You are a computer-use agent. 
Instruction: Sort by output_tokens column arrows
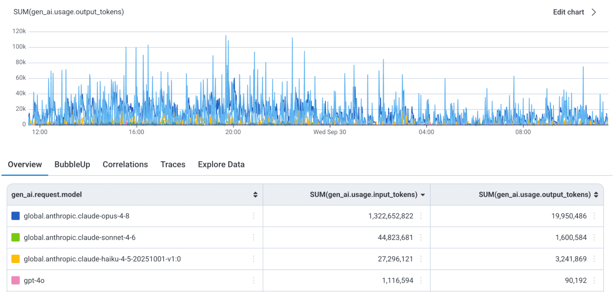click(596, 195)
